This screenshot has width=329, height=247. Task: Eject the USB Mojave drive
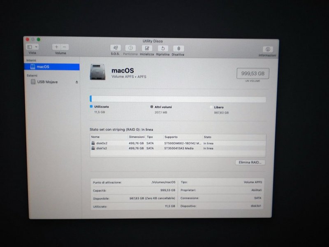point(77,82)
